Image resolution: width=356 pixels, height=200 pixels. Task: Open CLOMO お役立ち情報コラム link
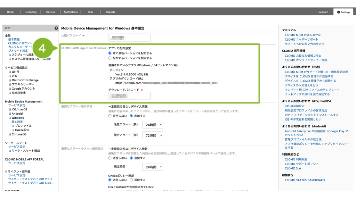[x=303, y=56]
